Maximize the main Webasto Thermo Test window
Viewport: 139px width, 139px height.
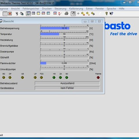pyautogui.click(x=130, y=2)
